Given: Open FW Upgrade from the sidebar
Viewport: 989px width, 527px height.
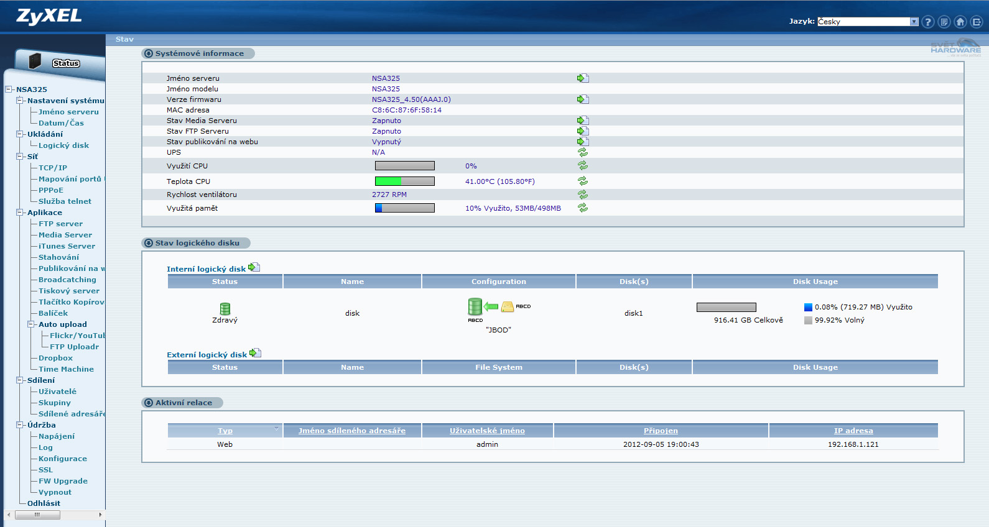Looking at the screenshot, I should coord(63,481).
